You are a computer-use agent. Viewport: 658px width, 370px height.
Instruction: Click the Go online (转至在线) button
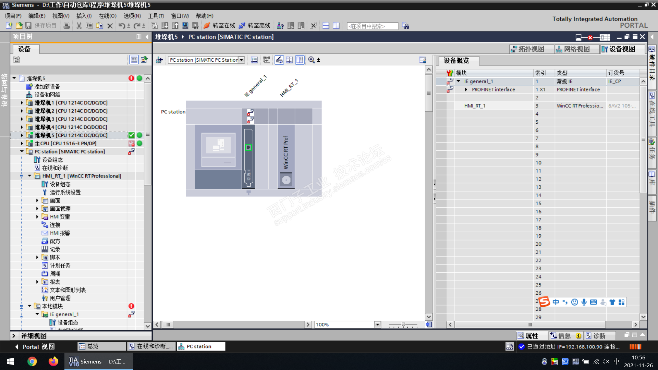pos(220,26)
